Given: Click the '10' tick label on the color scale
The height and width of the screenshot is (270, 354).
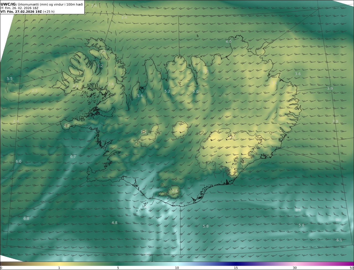Looking at the screenshot, I should point(177,268).
